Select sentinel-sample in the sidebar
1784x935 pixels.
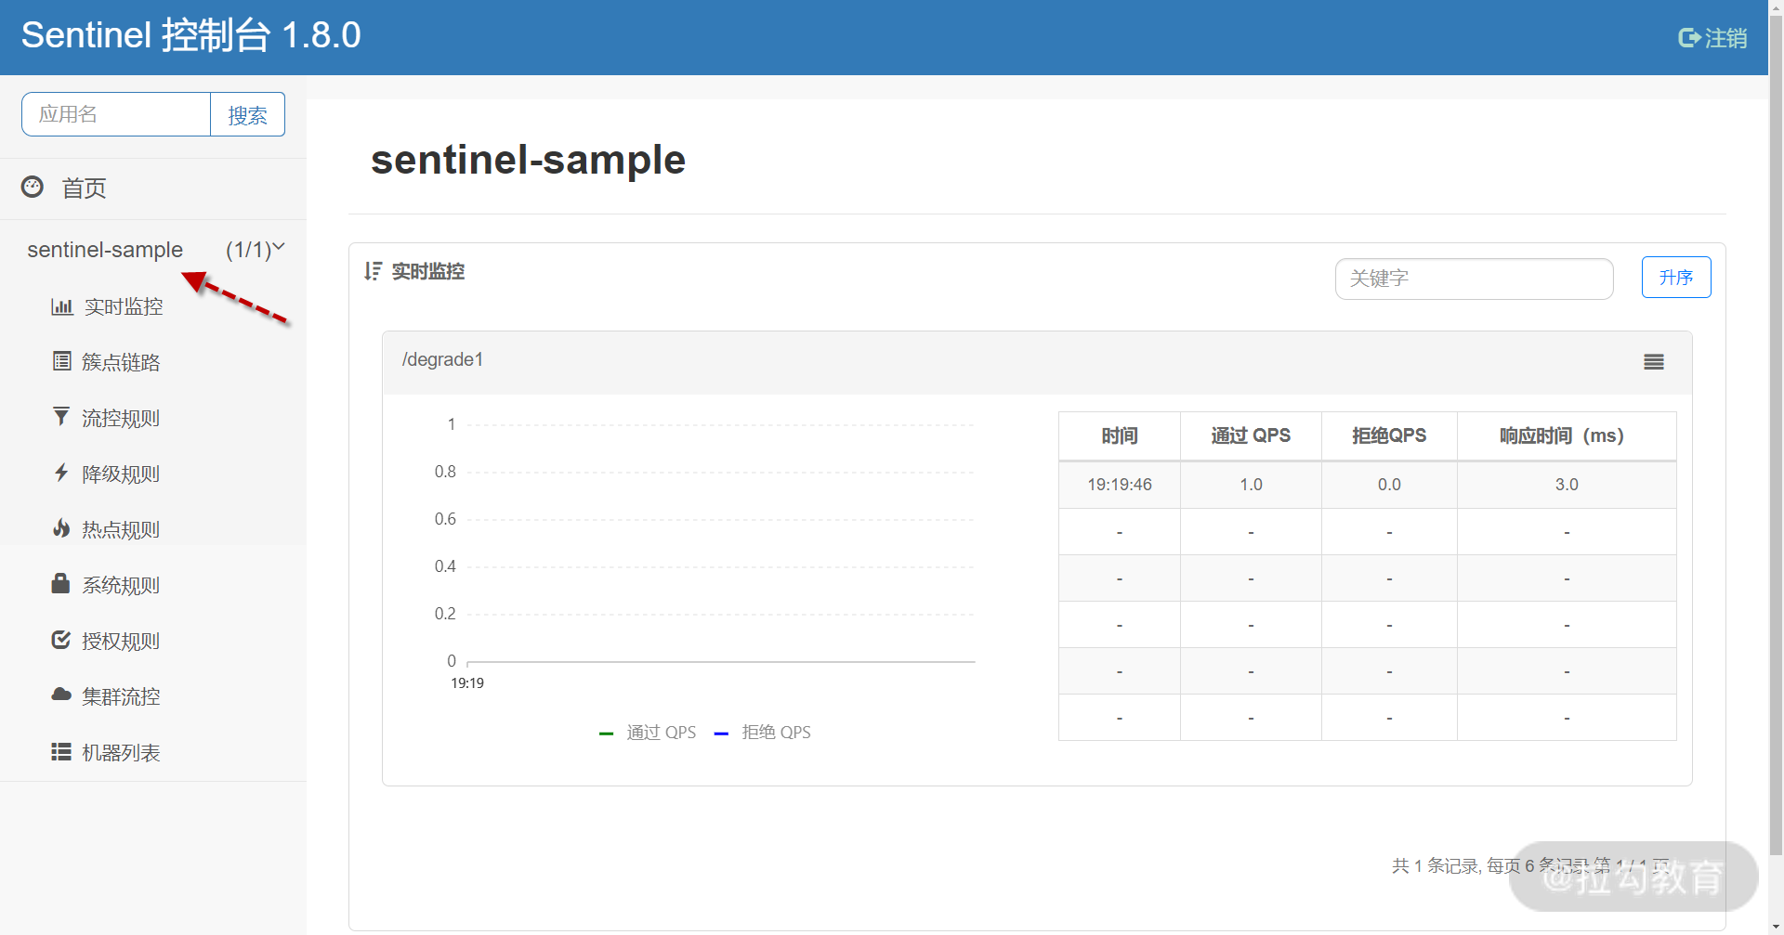point(105,250)
